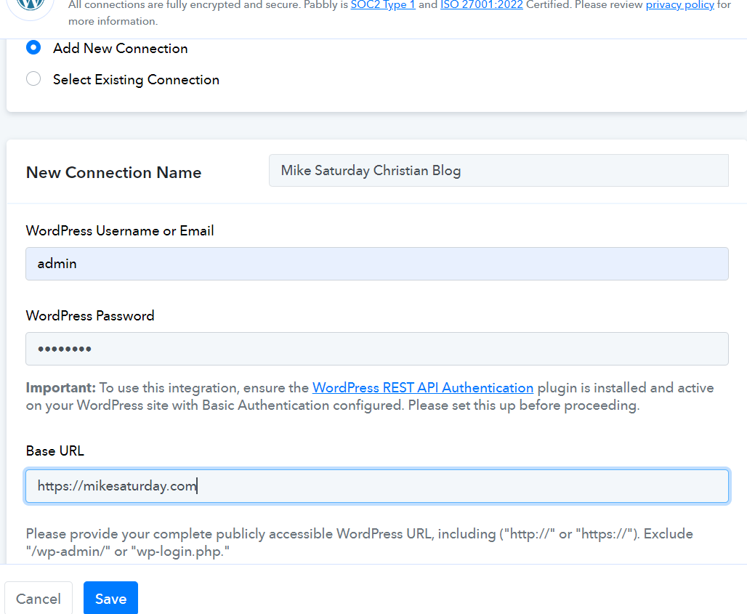Cancel the connection setup
This screenshot has height=614, width=747.
[39, 598]
